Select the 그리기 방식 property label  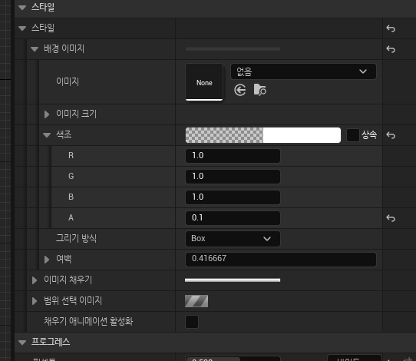(77, 238)
